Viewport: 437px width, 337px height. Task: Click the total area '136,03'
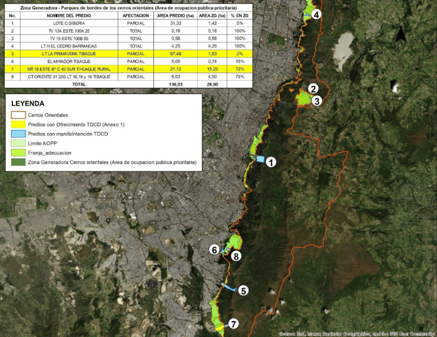(x=175, y=85)
